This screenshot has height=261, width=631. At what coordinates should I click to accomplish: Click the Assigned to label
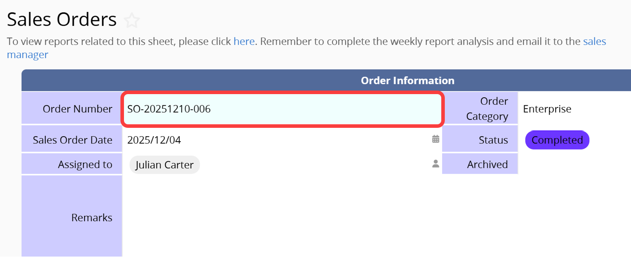85,165
